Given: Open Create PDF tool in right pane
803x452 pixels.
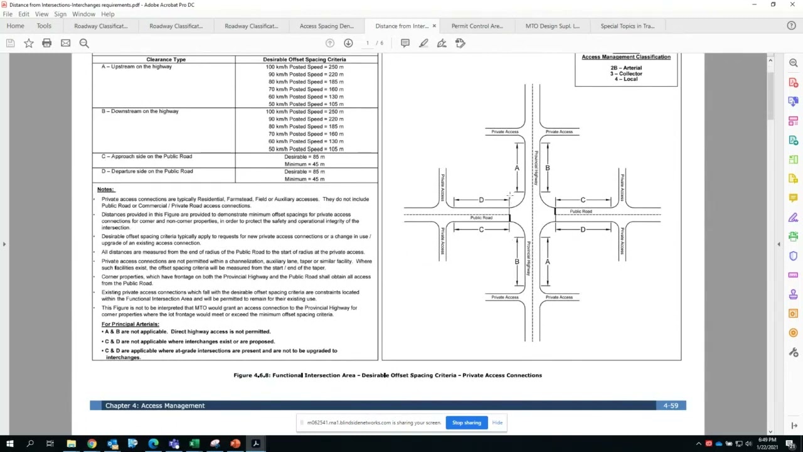Looking at the screenshot, I should click(x=794, y=82).
